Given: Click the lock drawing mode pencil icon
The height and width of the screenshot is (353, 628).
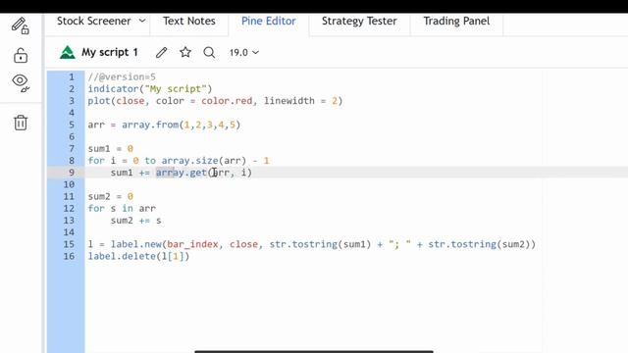Looking at the screenshot, I should (x=20, y=25).
